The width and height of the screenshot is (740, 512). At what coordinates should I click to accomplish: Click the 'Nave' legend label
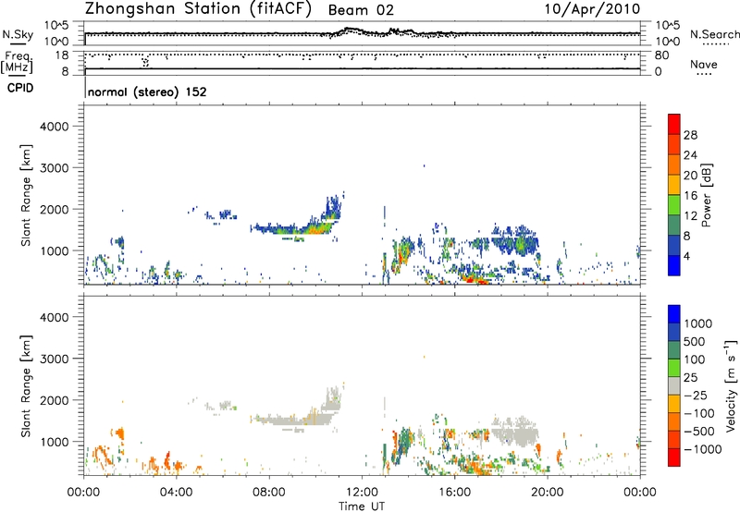click(x=704, y=65)
